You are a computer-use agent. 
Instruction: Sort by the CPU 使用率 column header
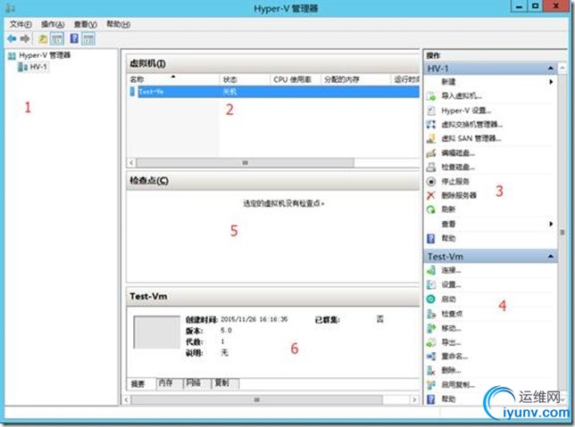tap(296, 79)
